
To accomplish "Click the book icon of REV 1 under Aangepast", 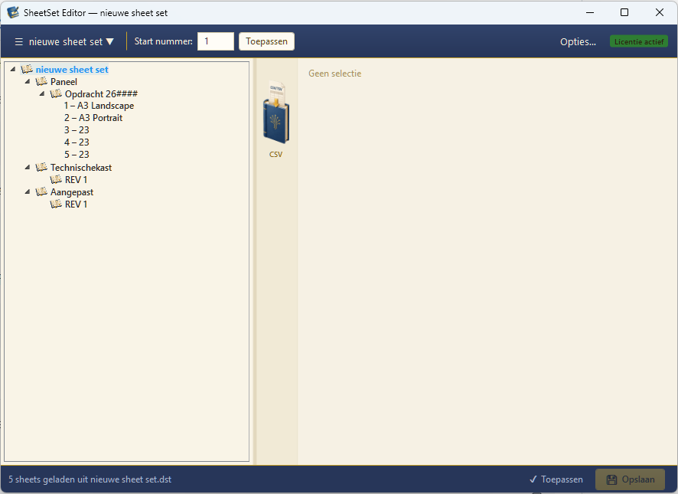I will tap(56, 204).
